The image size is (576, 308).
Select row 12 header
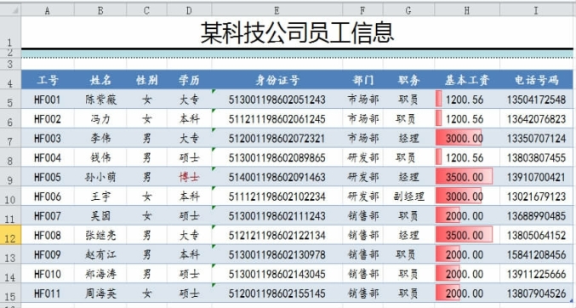pos(10,235)
